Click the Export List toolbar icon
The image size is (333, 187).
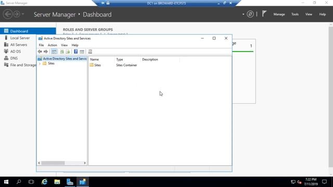68,51
